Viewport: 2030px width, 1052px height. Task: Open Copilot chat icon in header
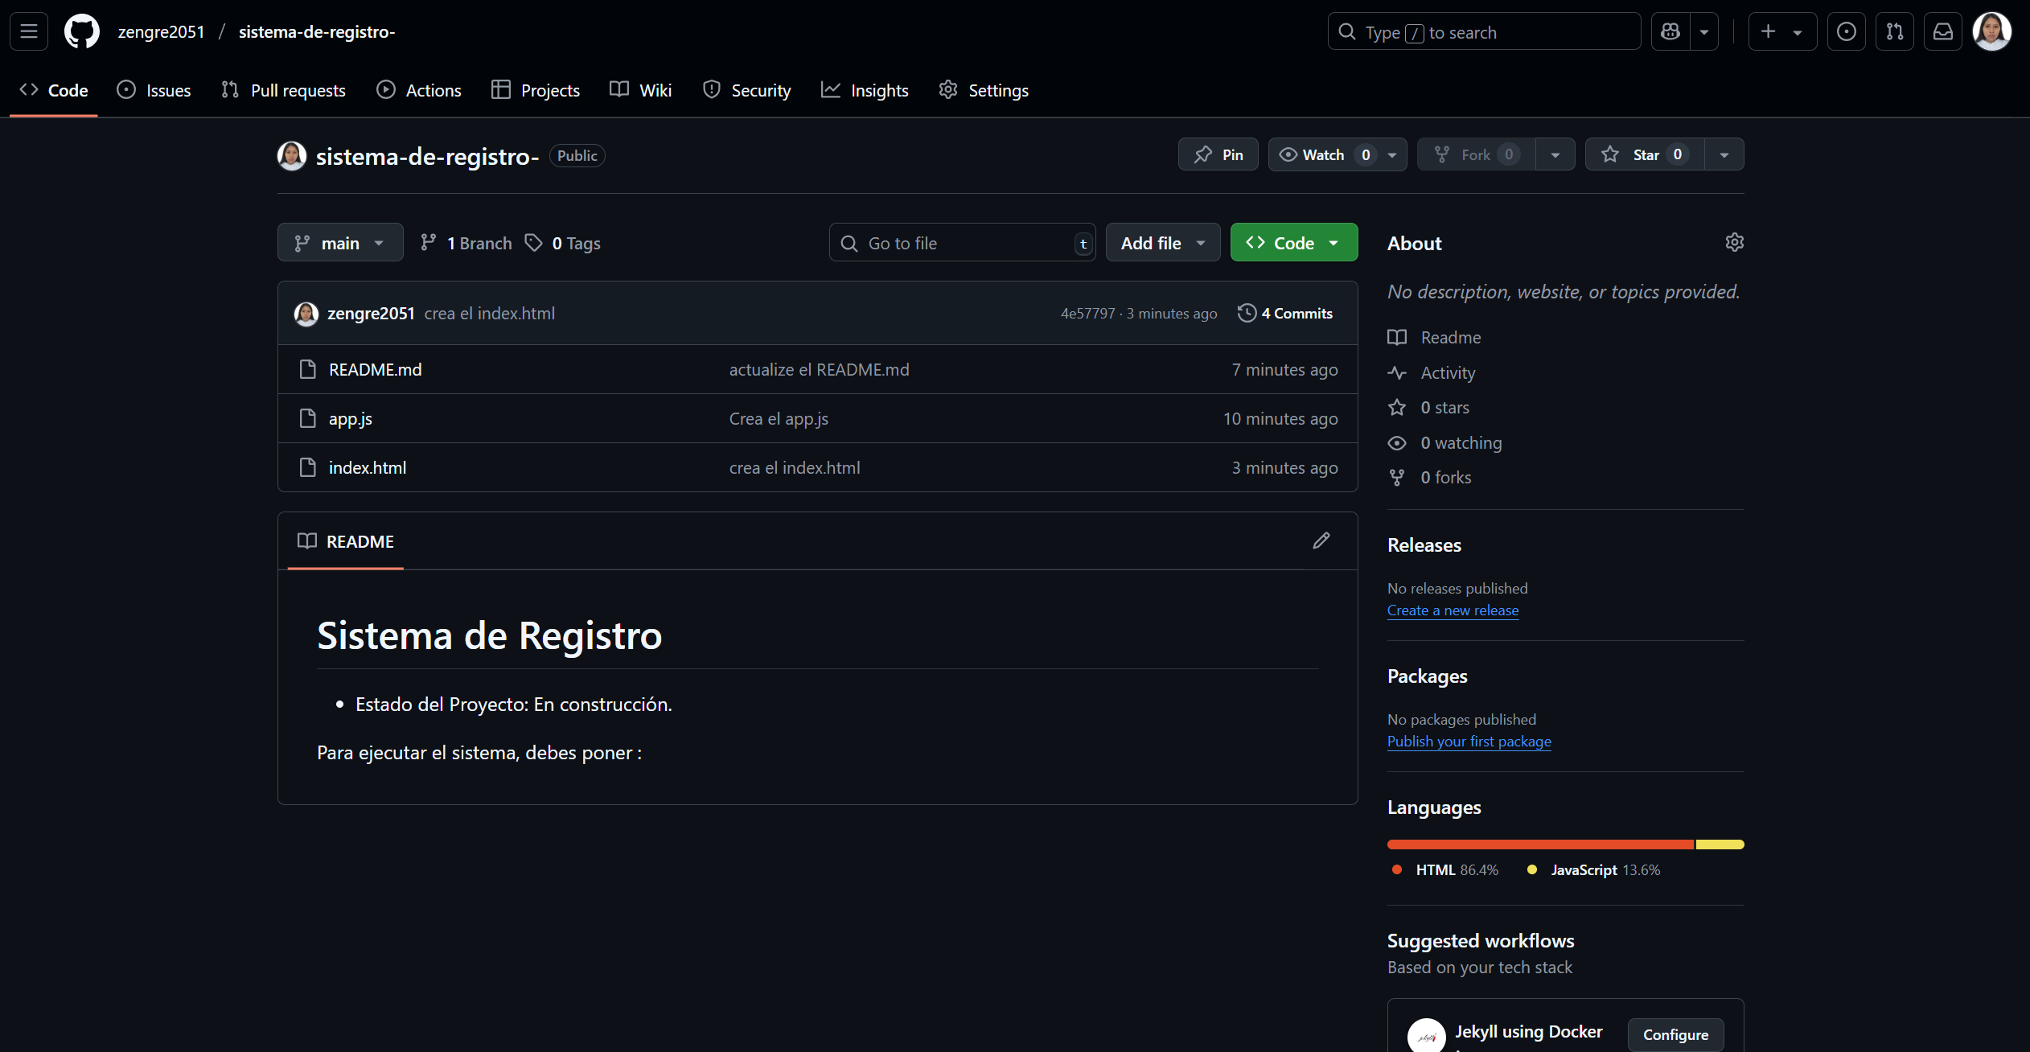[x=1670, y=31]
